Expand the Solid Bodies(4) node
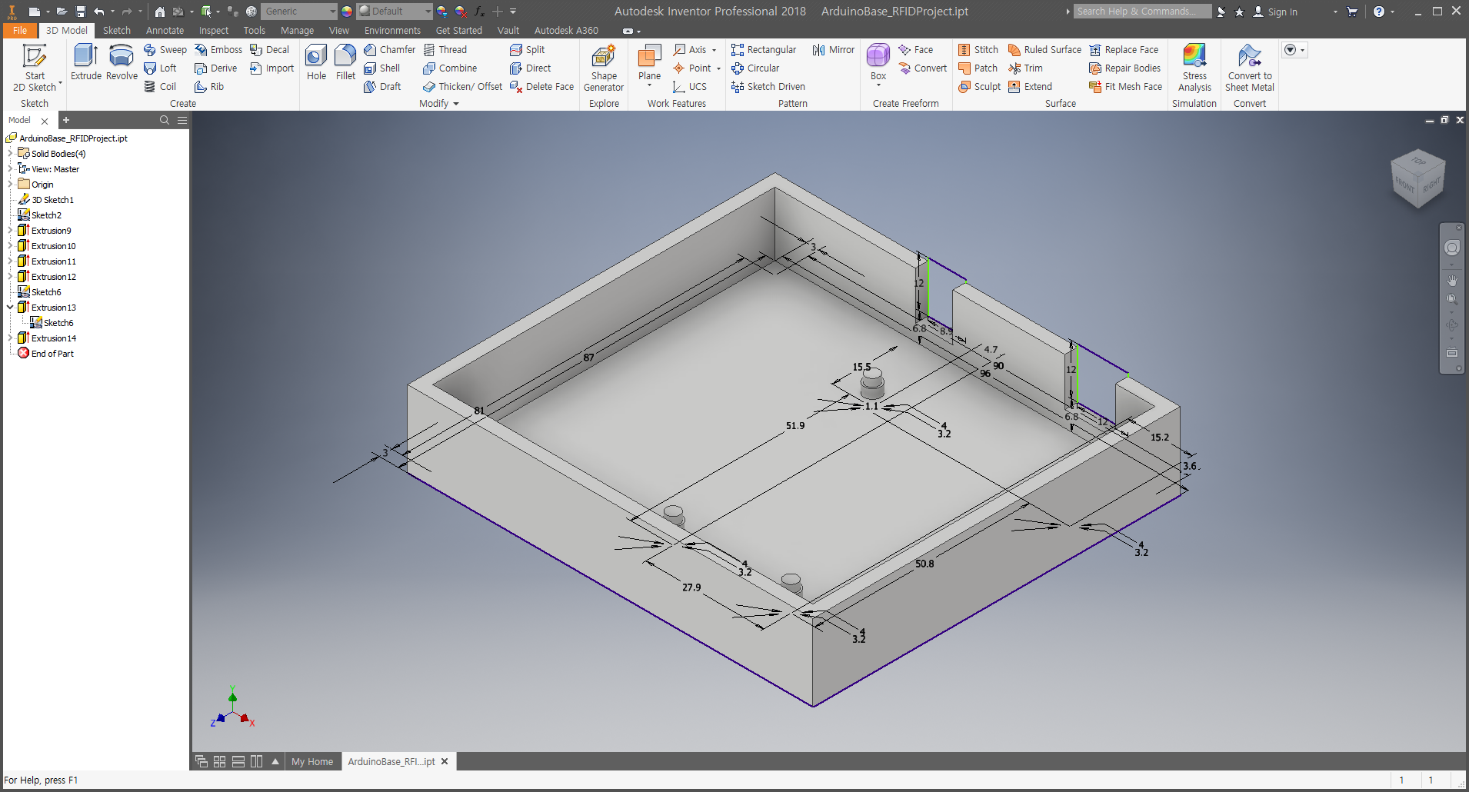This screenshot has width=1469, height=792. tap(10, 154)
